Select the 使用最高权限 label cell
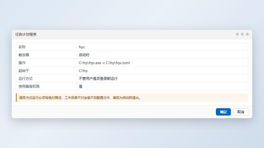This screenshot has width=264, height=148. click(46, 86)
